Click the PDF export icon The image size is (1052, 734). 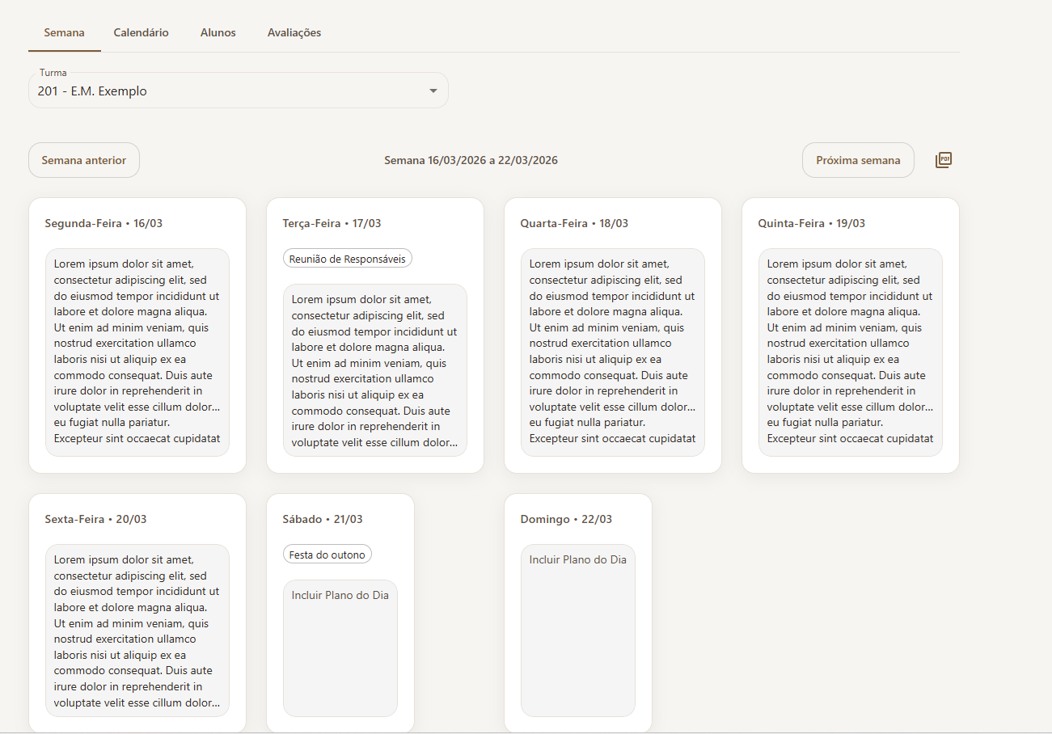pyautogui.click(x=943, y=160)
